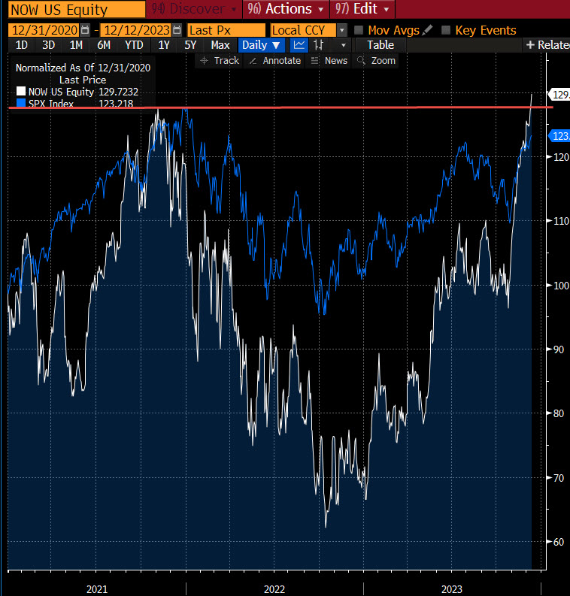Switch to the bar/candle chart icon
This screenshot has width=570, height=596.
point(319,45)
